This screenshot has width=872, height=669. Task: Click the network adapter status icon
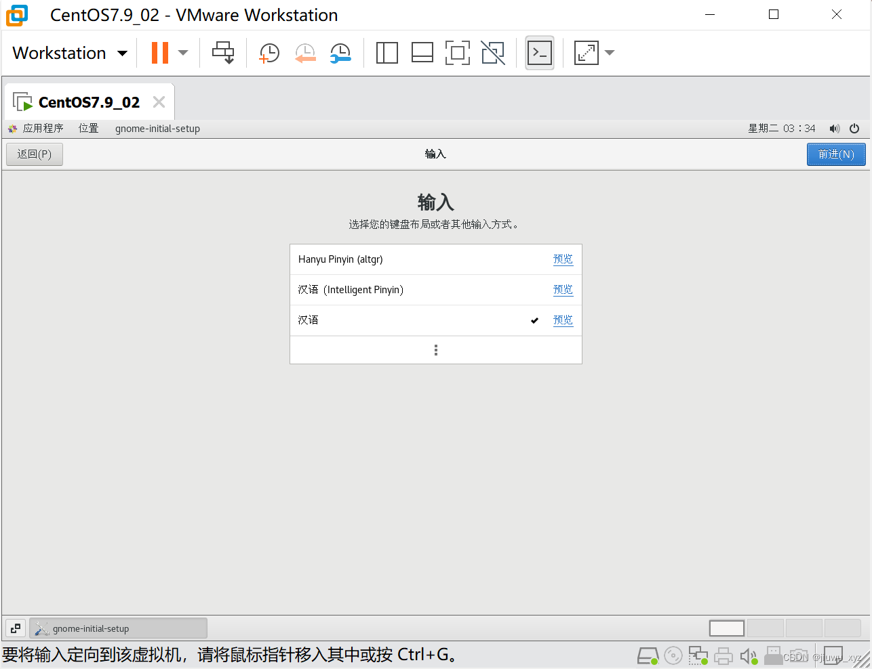pyautogui.click(x=698, y=655)
